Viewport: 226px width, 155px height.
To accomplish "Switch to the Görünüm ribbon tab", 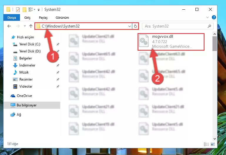I will tap(62, 18).
